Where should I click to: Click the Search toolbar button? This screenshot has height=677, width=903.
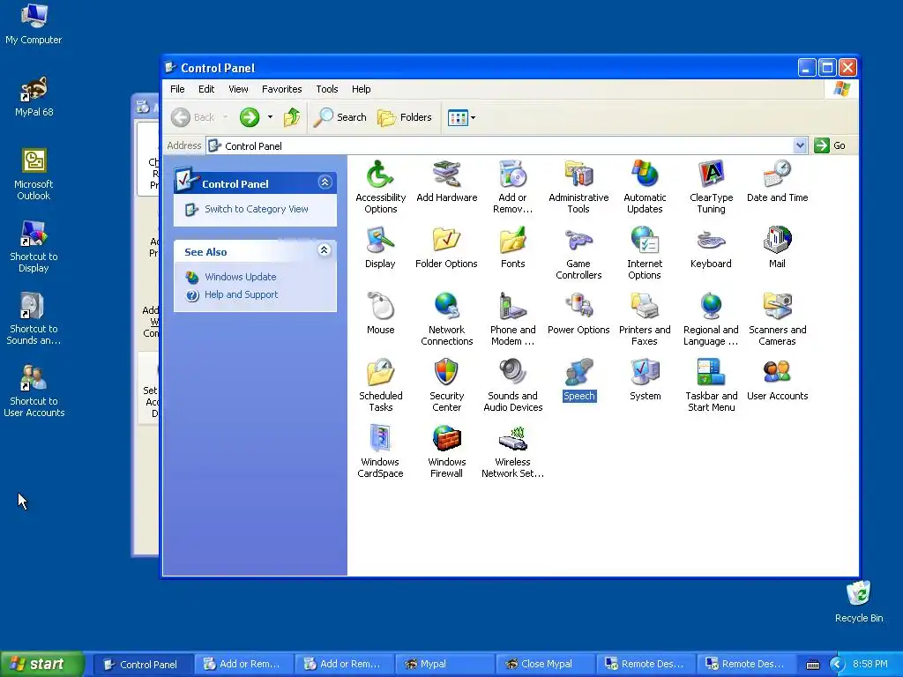(x=340, y=117)
